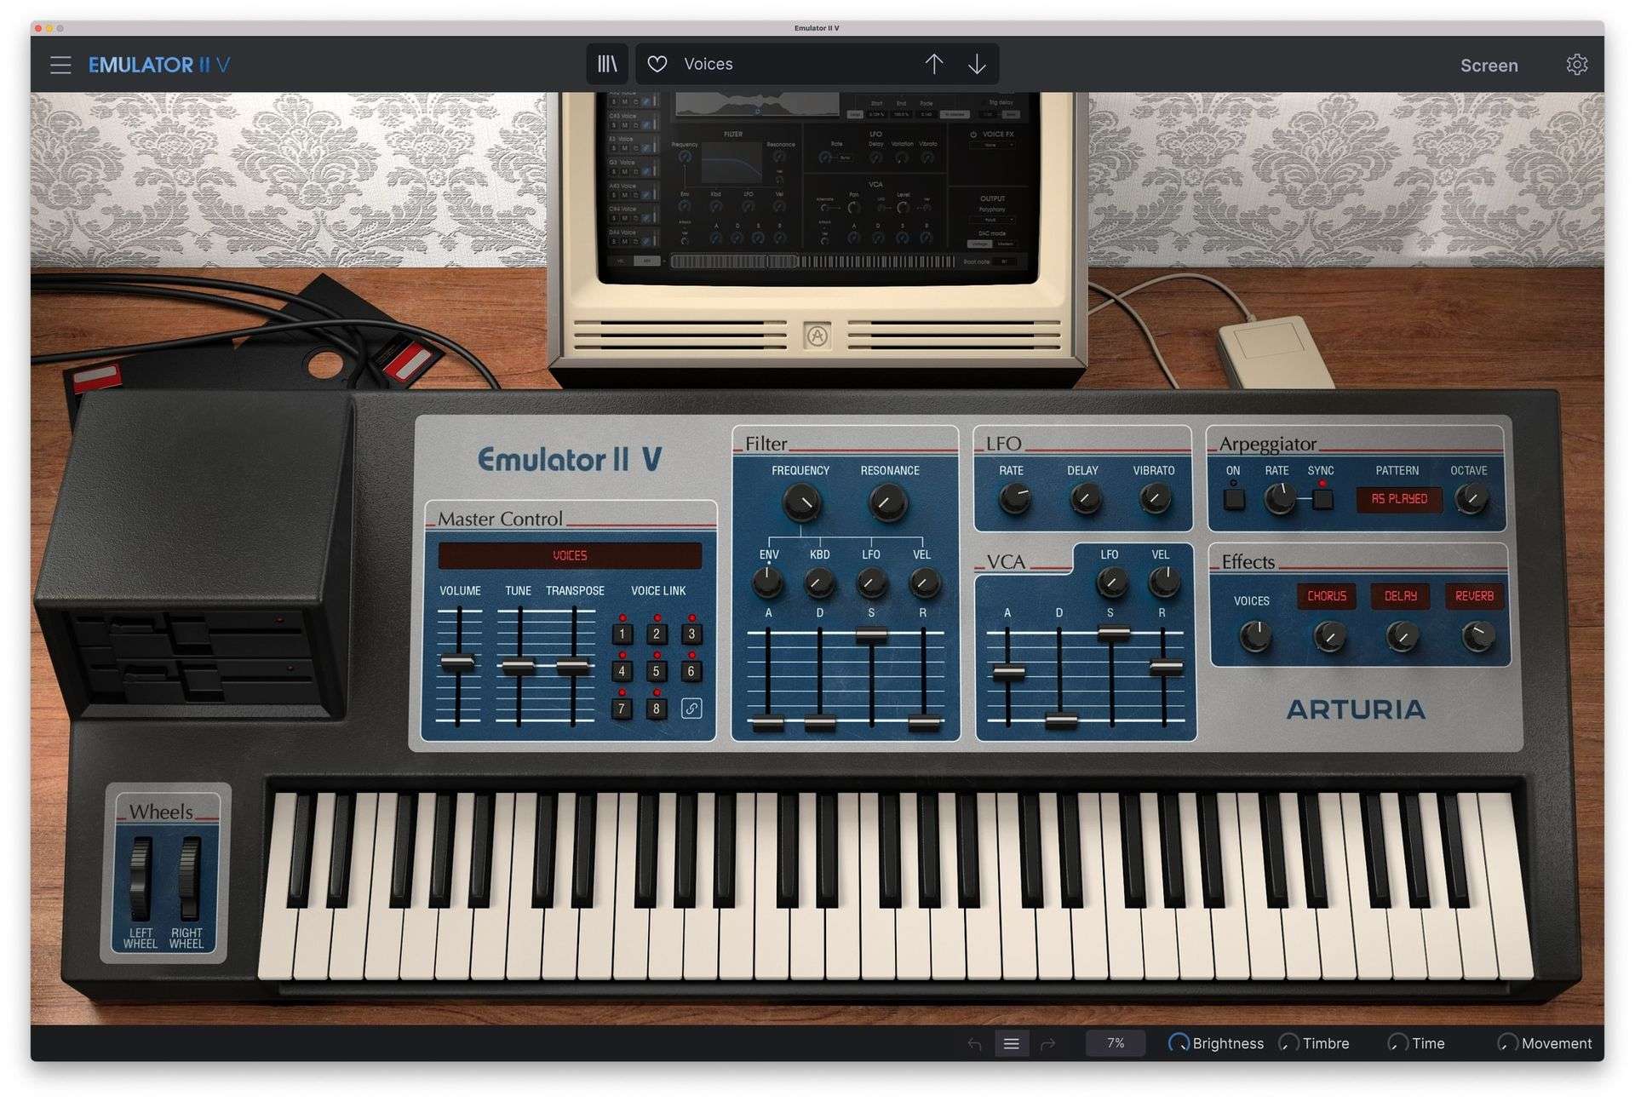Click the Arturia logo settings gear icon
Viewport: 1635px width, 1102px height.
[1579, 64]
